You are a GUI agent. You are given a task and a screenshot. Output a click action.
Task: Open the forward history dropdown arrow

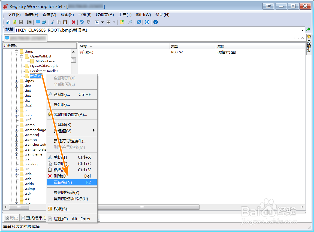point(114,22)
